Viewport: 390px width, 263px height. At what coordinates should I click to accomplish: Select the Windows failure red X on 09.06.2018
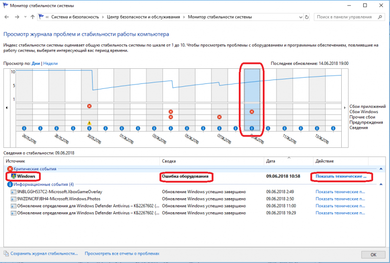click(x=252, y=112)
